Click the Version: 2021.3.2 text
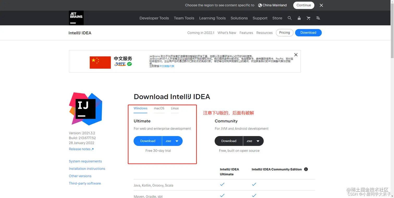This screenshot has width=394, height=198. click(82, 133)
